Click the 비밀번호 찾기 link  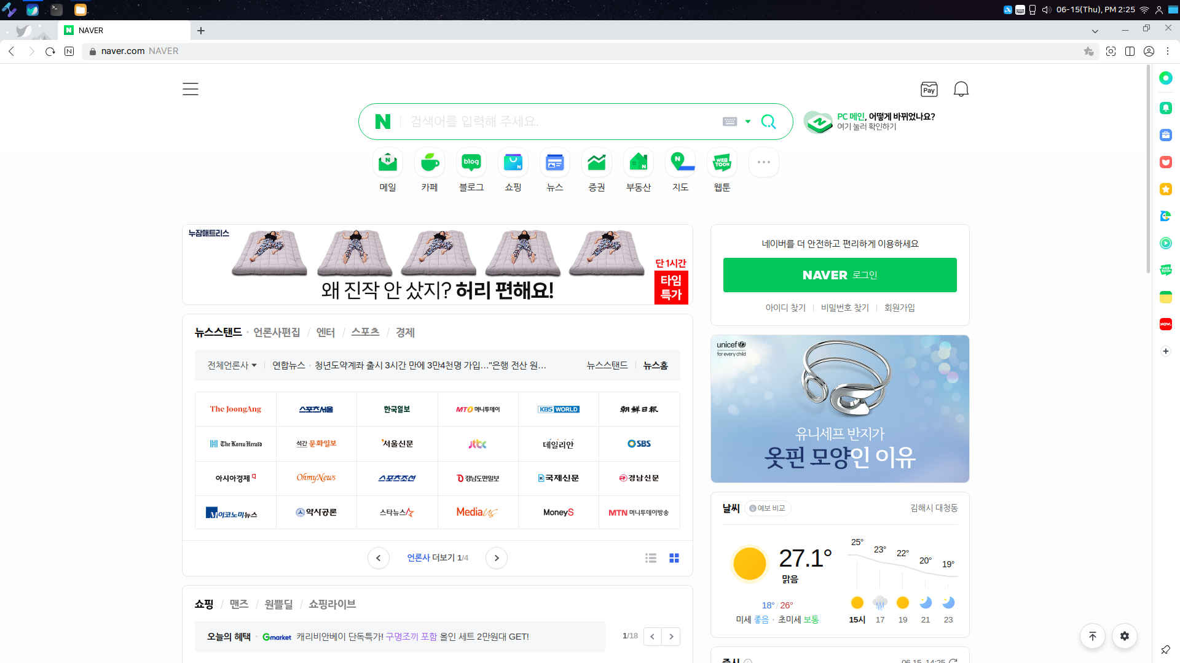844,308
